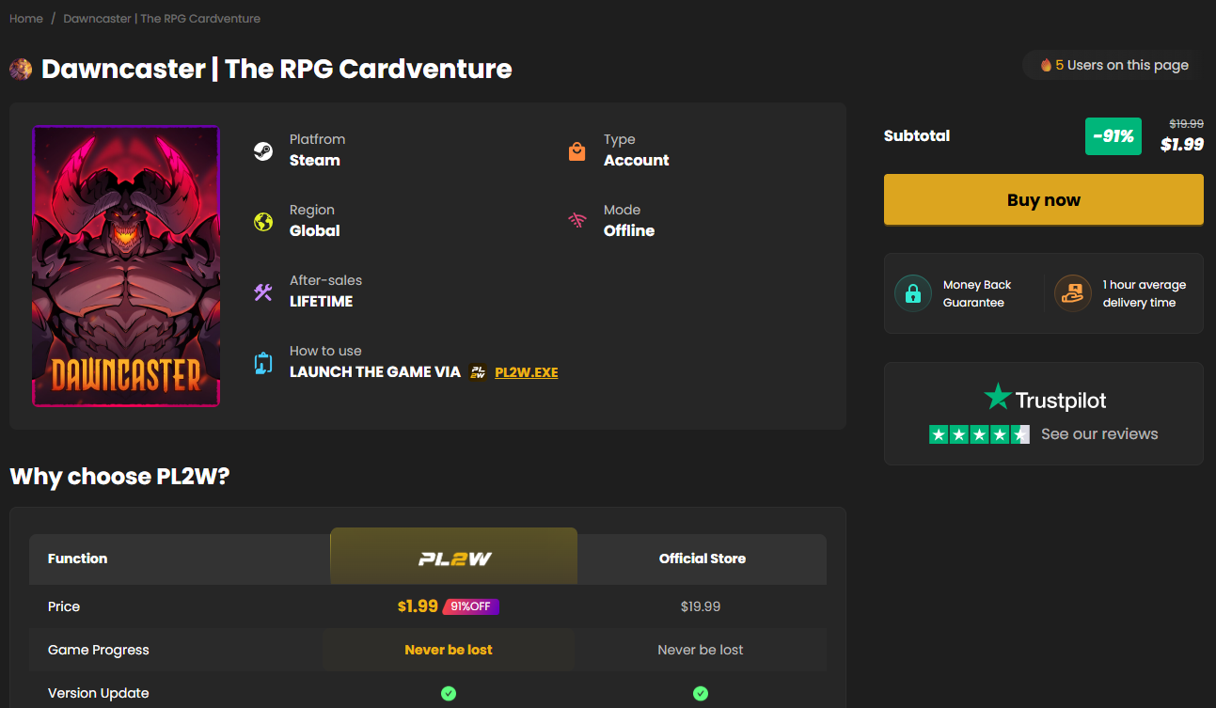Click the delivery time hand icon

point(1072,293)
